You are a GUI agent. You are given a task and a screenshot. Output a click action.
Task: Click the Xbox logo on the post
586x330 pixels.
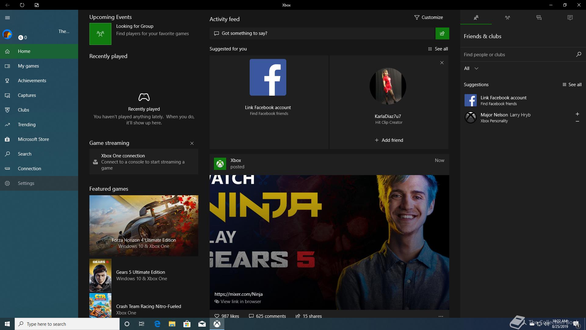click(x=220, y=164)
